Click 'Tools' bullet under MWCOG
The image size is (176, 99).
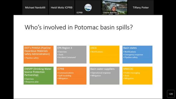(127, 76)
